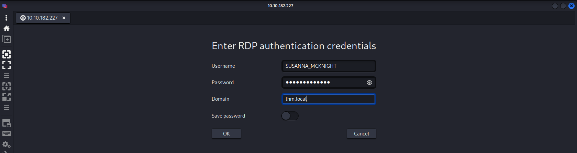The image size is (577, 153).
Task: Duplicate the current connection
Action: click(7, 39)
